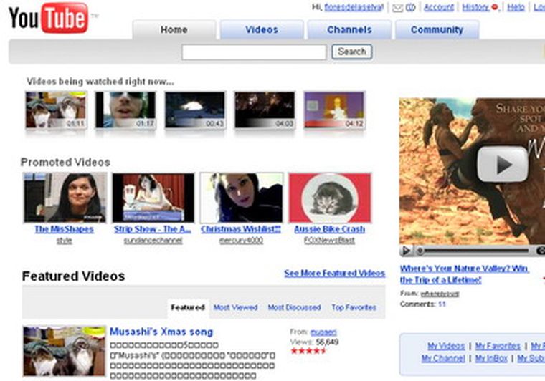Open the 01:17 video being watched
The image size is (545, 381).
[125, 110]
